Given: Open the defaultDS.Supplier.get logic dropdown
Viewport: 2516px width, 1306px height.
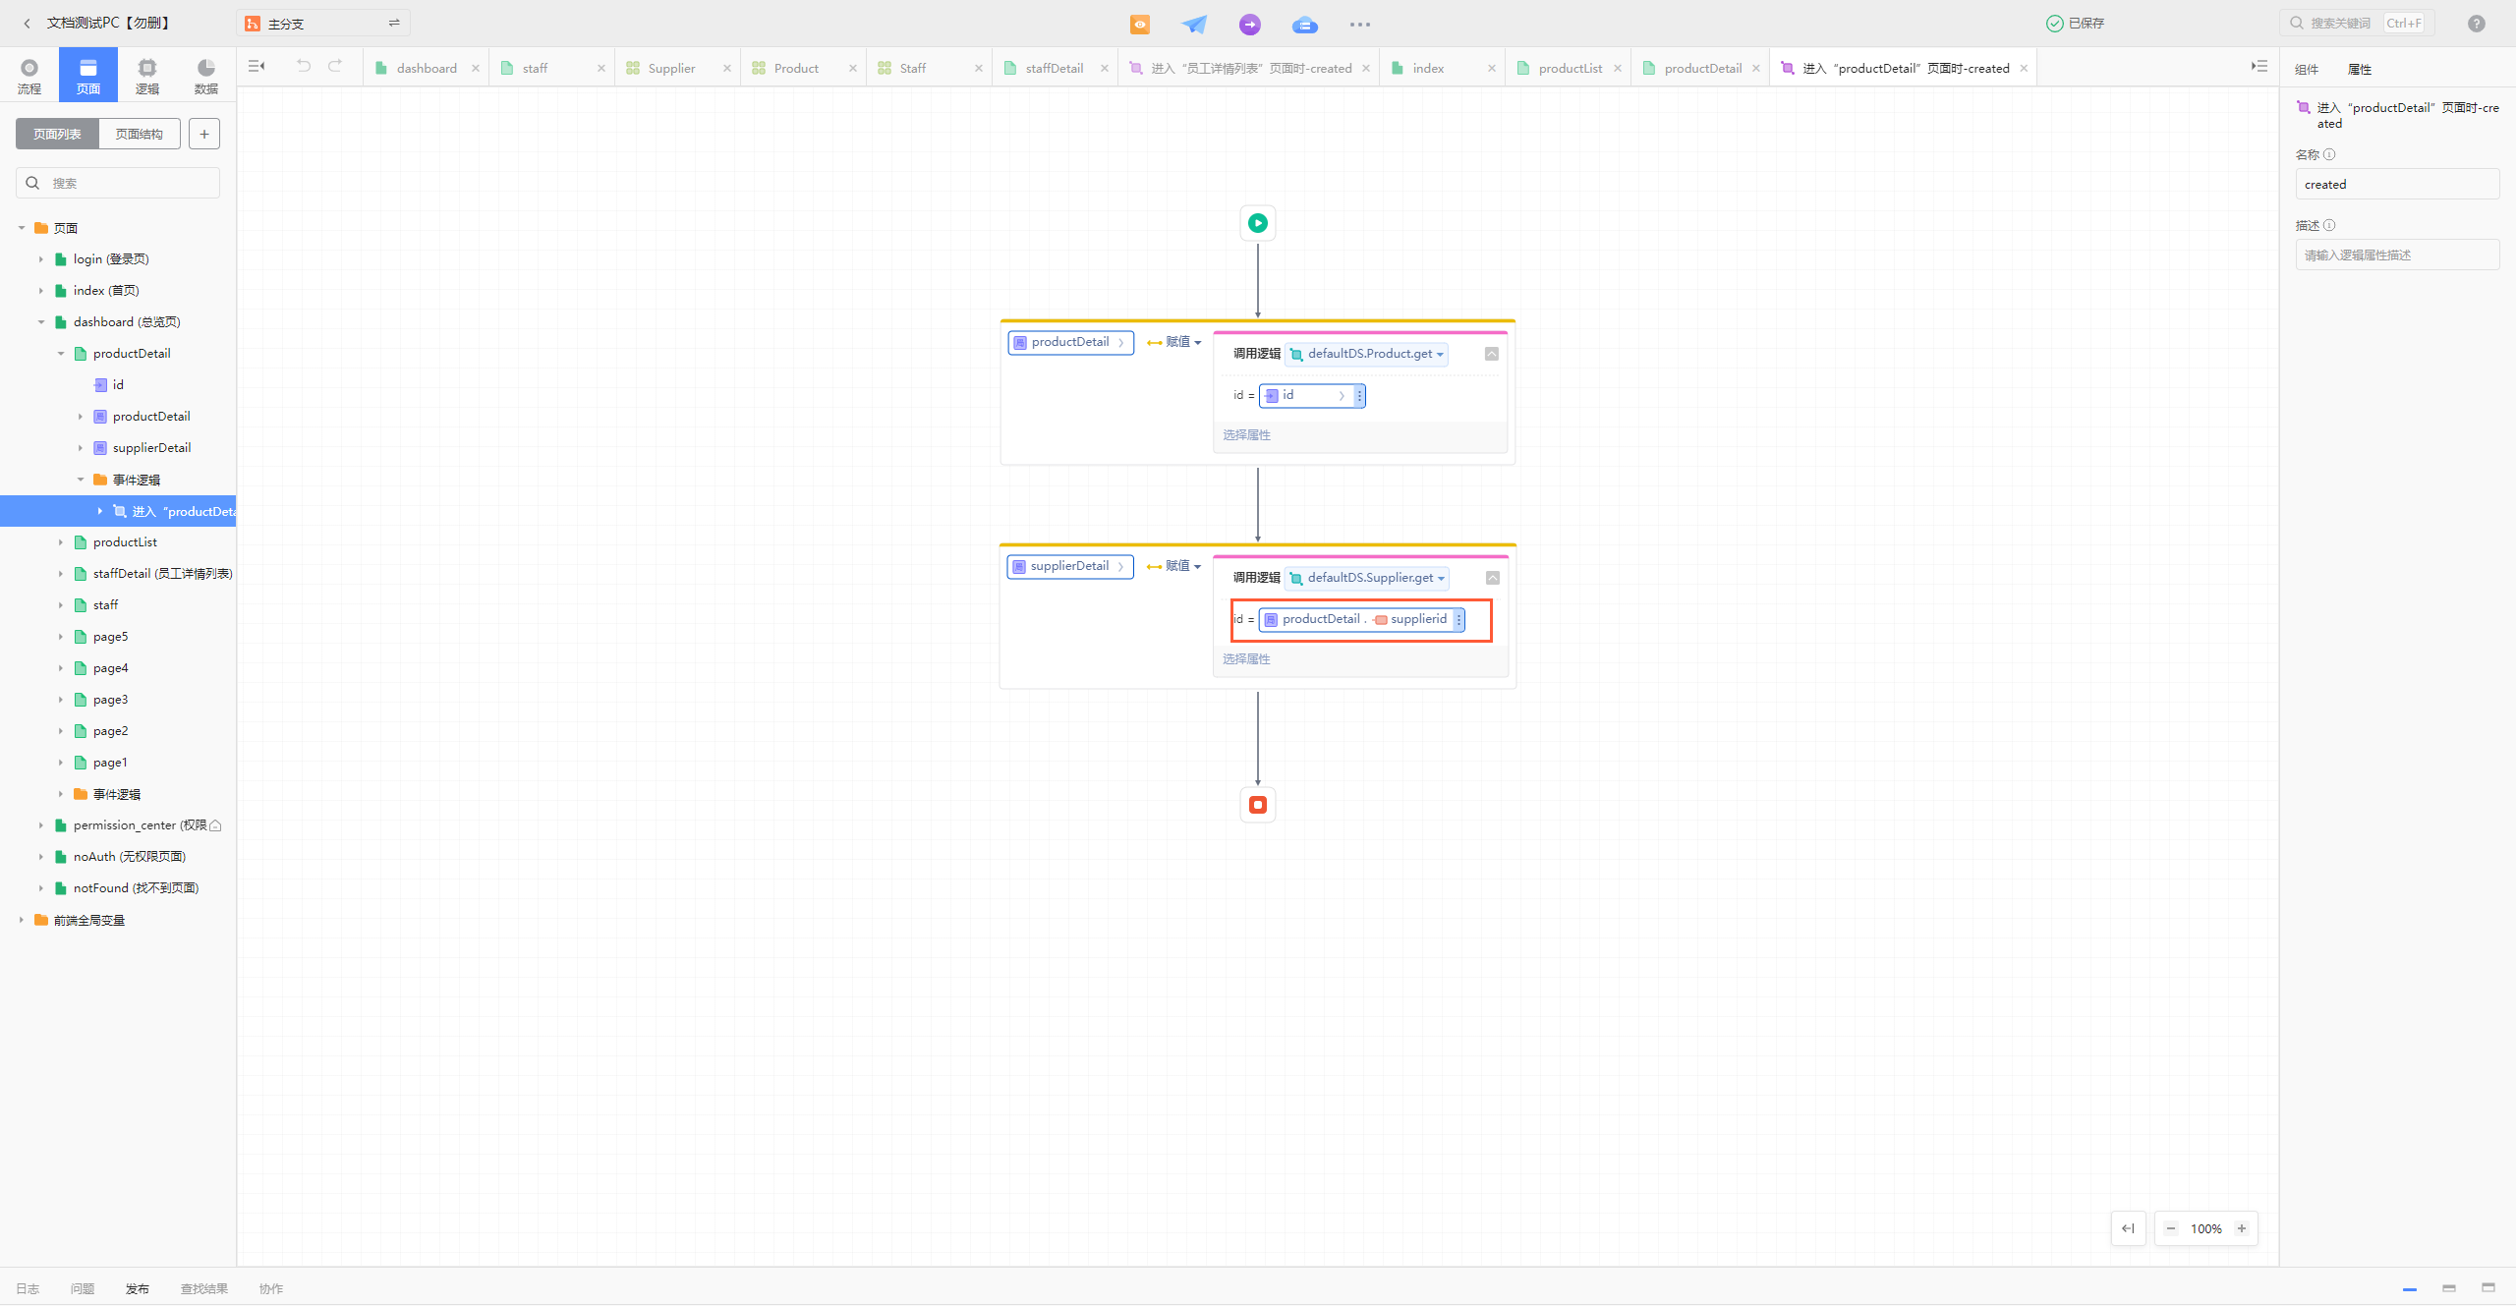Looking at the screenshot, I should point(1367,578).
